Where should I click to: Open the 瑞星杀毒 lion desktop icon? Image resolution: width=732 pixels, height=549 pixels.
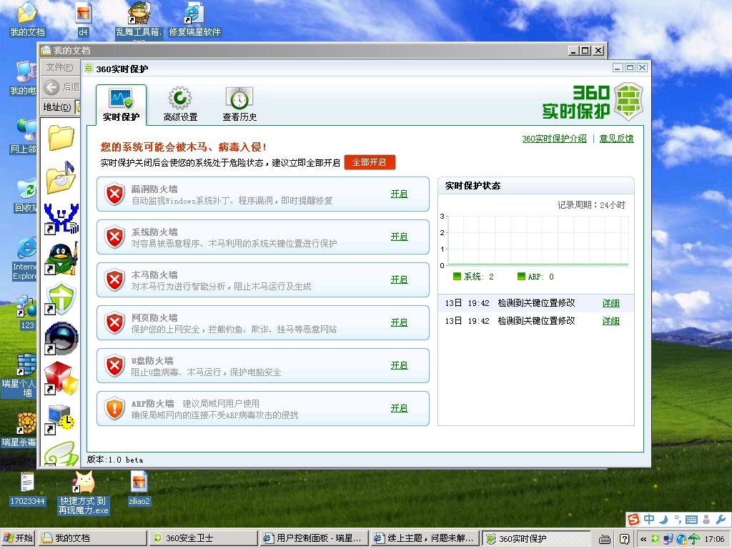coord(19,430)
